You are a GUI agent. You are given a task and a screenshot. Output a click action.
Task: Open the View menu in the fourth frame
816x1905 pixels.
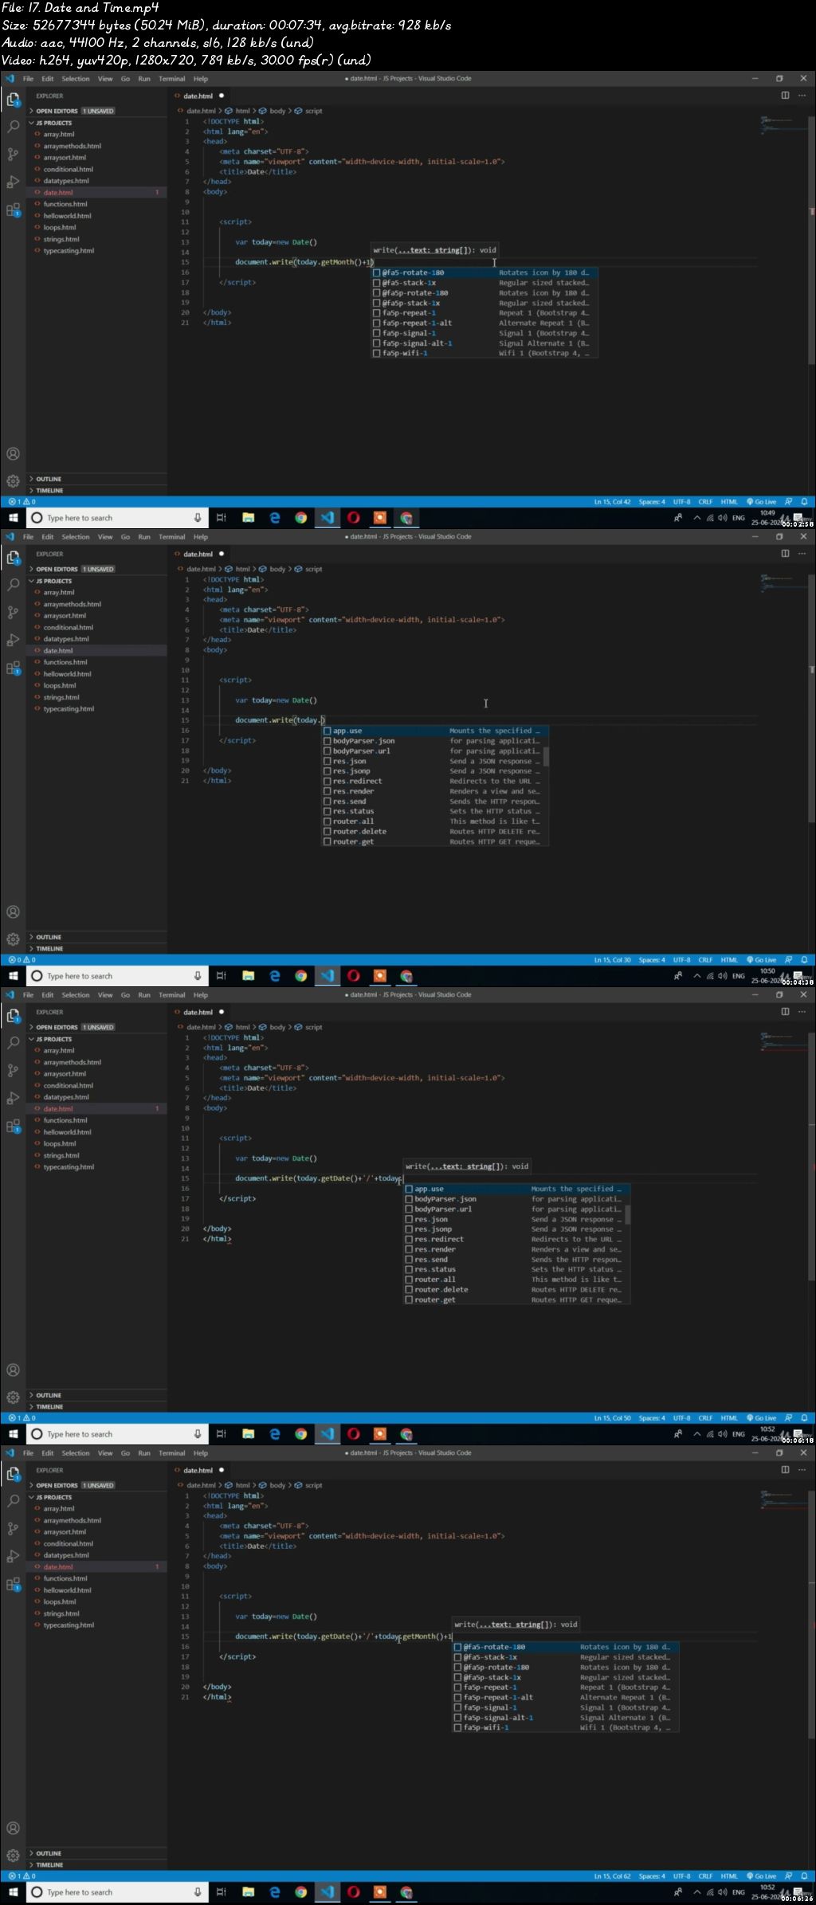(105, 1453)
